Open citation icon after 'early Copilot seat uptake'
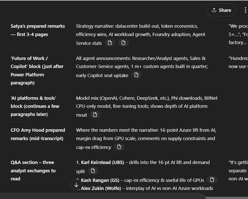The width and height of the screenshot is (248, 199). [136, 75]
